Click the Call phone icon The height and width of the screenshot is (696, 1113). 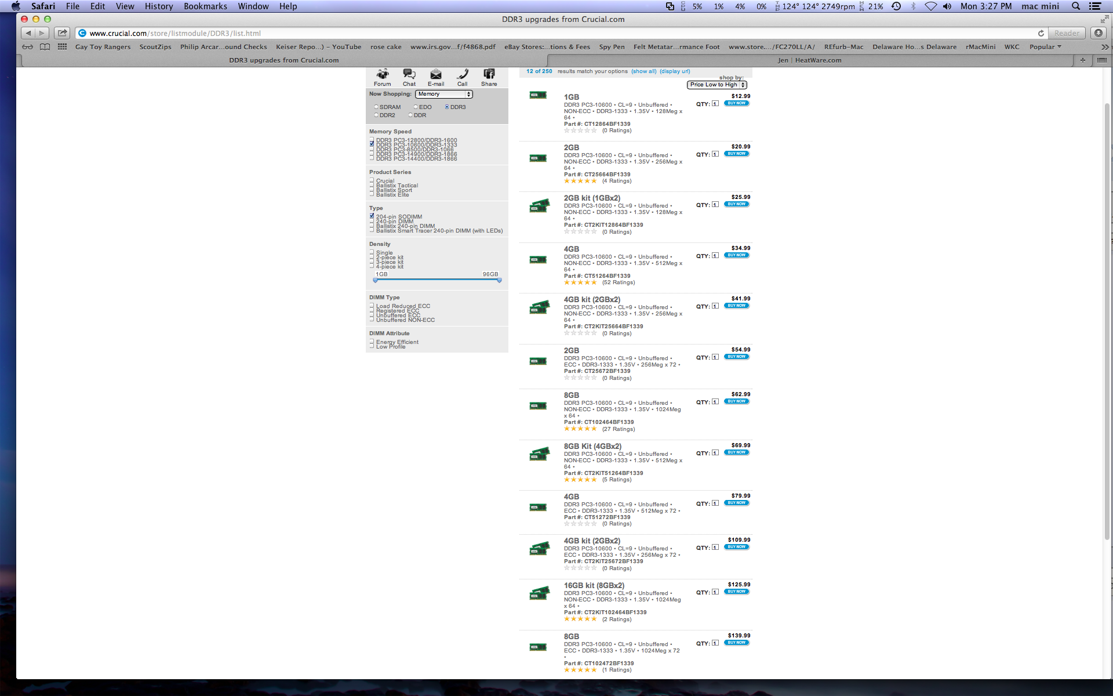coord(462,74)
